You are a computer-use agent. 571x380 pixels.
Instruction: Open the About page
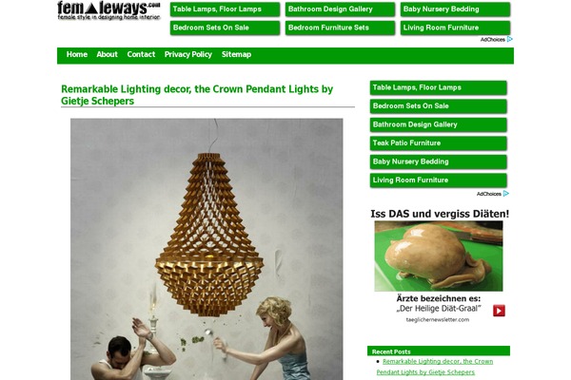(x=107, y=54)
